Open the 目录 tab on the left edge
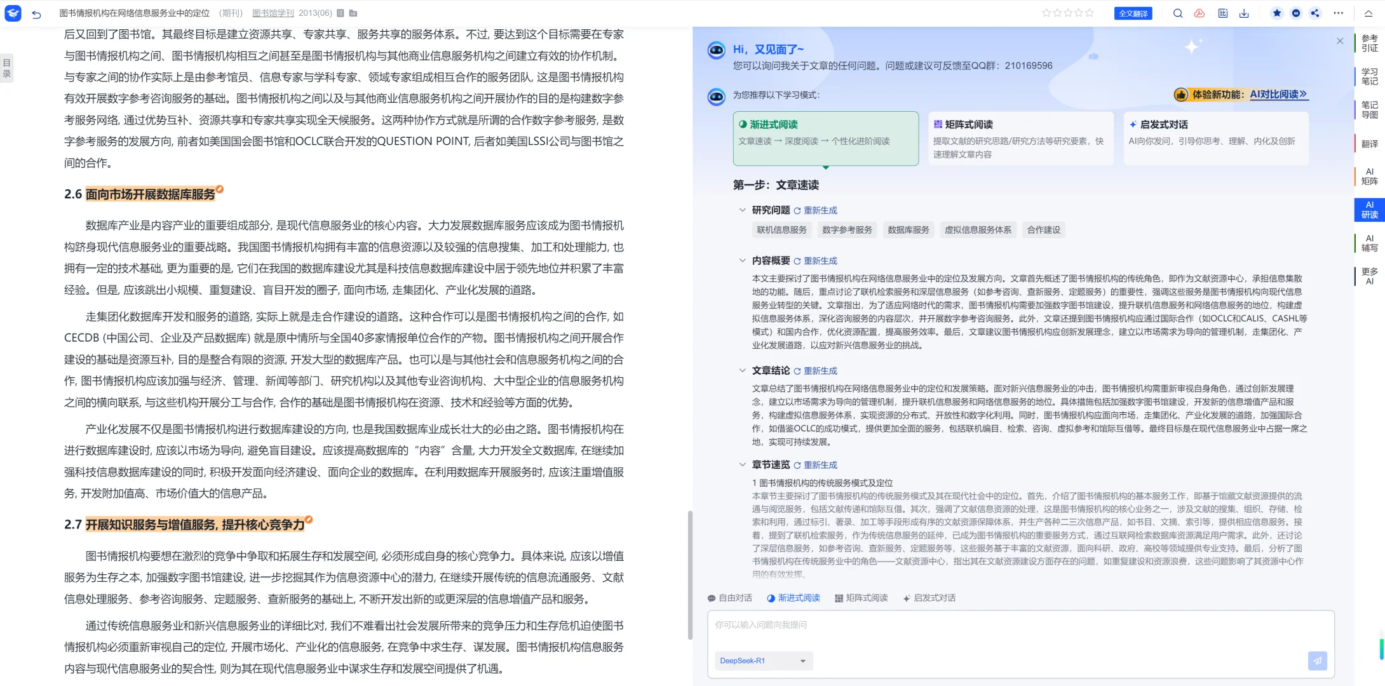The width and height of the screenshot is (1385, 686). [6, 67]
